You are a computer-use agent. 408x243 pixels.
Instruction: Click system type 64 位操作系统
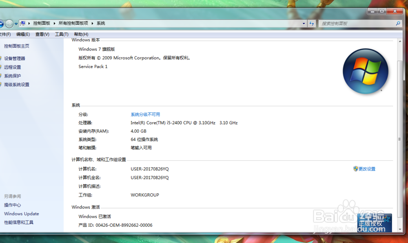click(x=144, y=140)
